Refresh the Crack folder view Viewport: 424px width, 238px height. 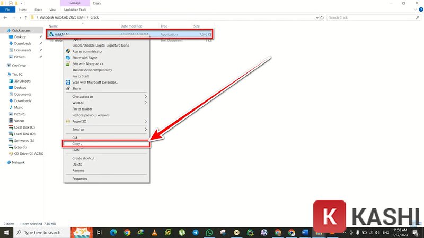(x=322, y=17)
